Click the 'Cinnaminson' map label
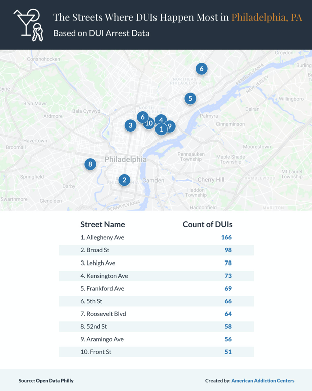The image size is (312, 391). tap(230, 124)
